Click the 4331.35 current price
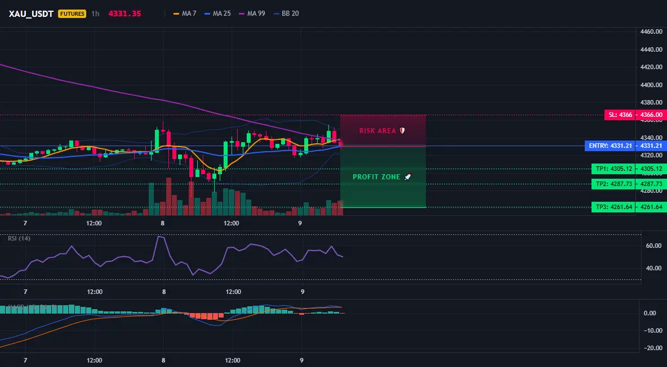 click(124, 13)
